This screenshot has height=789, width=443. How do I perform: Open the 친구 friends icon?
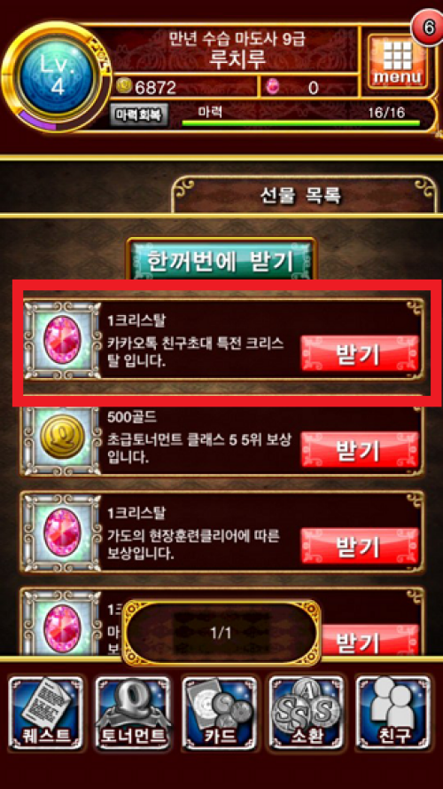pos(393,713)
